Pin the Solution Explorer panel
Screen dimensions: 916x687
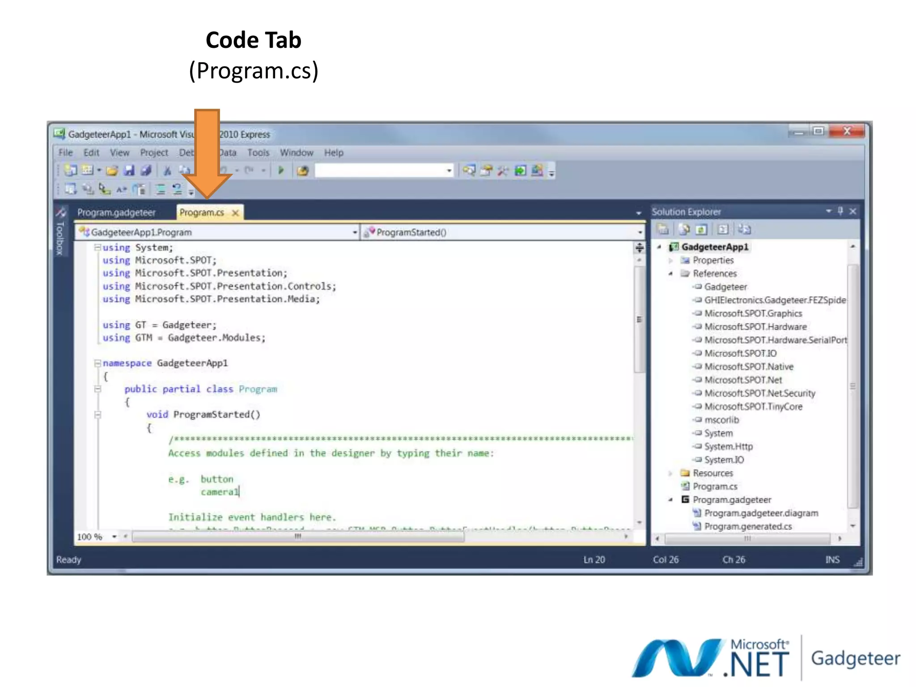[x=840, y=211]
